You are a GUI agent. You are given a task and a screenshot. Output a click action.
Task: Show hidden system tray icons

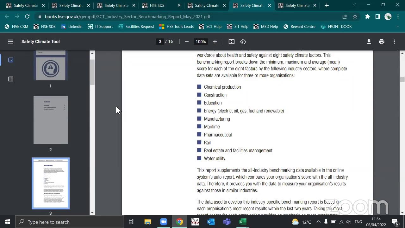click(318, 222)
